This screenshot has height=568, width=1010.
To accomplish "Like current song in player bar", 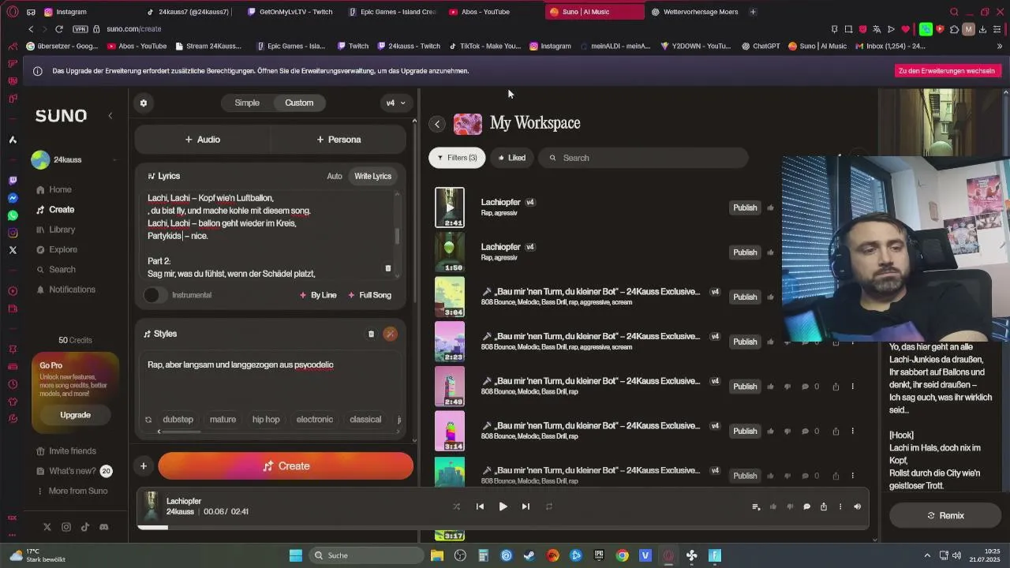I will coord(773,506).
